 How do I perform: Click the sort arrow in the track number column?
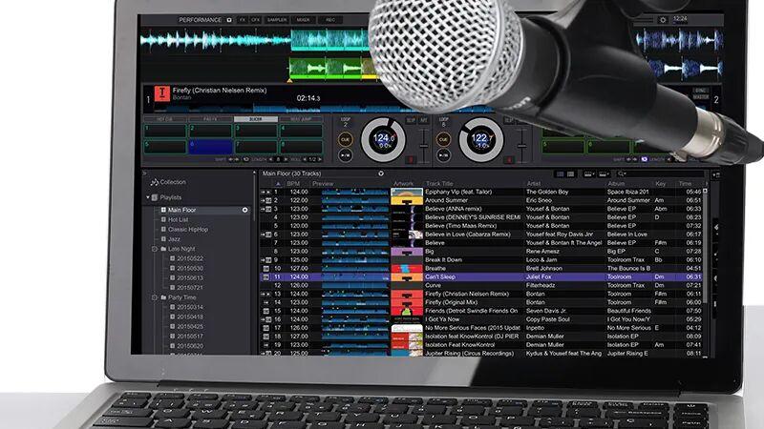[278, 184]
